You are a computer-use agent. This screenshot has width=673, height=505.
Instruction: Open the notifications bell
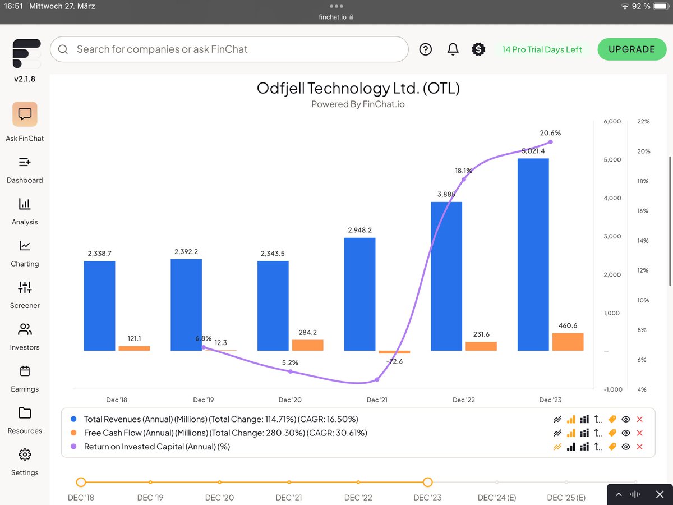(453, 49)
